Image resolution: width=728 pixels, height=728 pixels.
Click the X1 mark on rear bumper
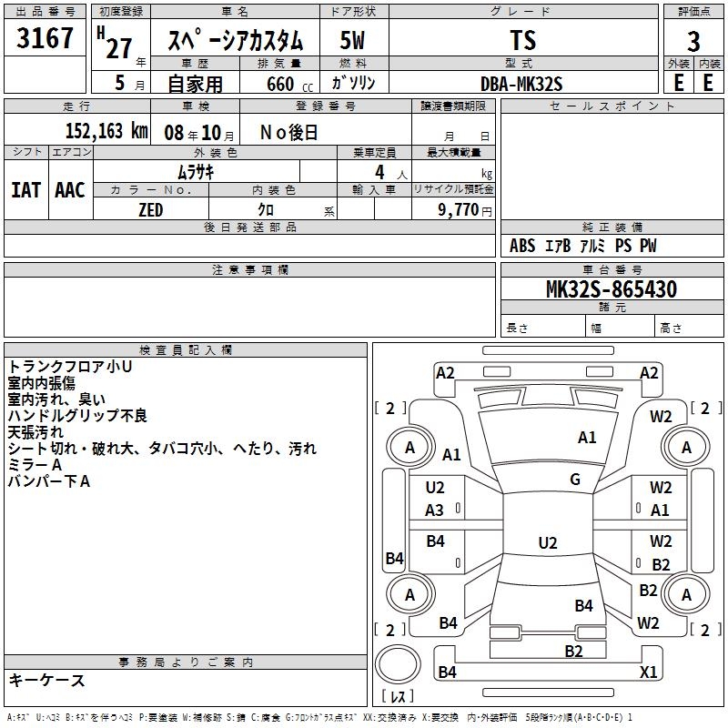click(x=648, y=672)
